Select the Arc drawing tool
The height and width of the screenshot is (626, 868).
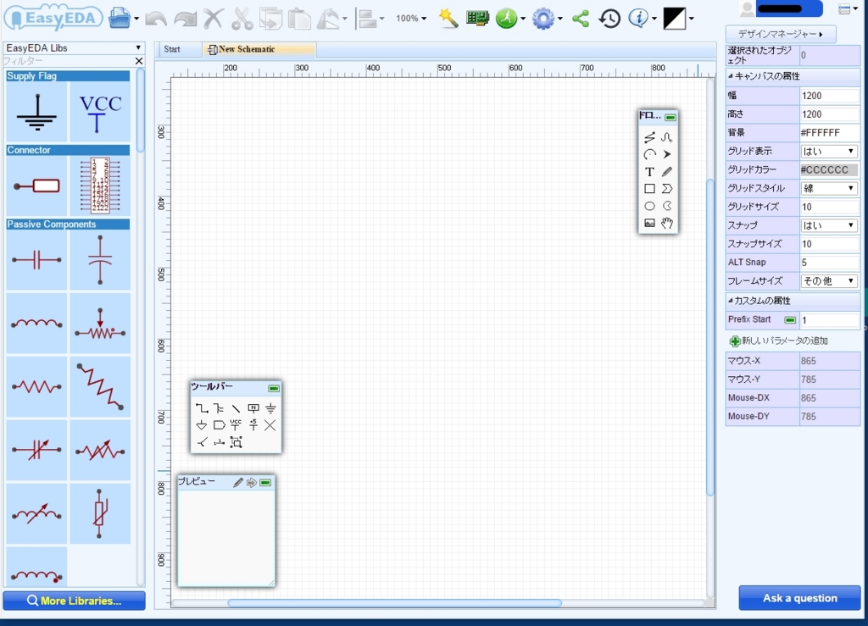coord(649,154)
